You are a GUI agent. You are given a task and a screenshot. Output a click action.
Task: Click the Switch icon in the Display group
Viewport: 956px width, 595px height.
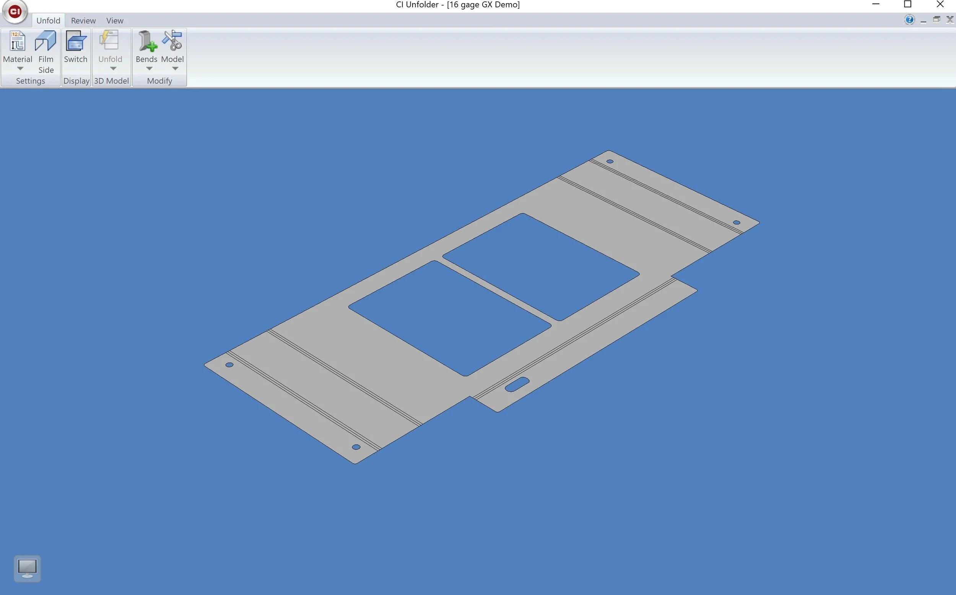click(76, 41)
